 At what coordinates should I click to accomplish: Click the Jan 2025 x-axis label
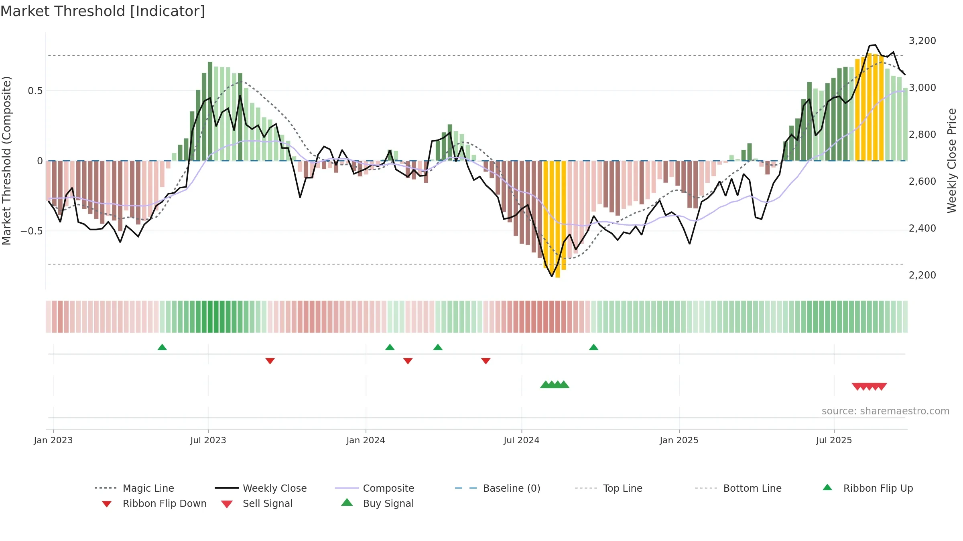click(679, 440)
